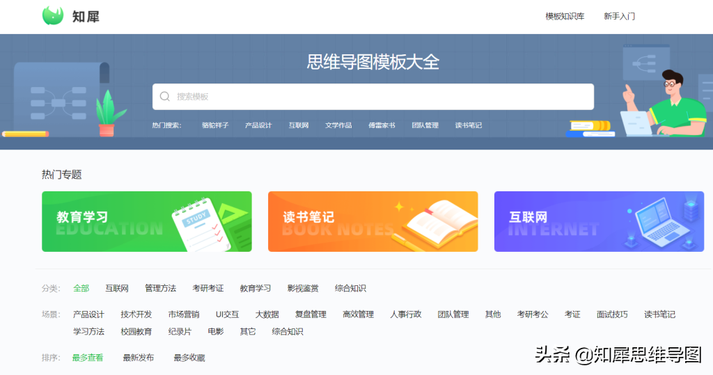This screenshot has width=713, height=375.
Task: Select 影视鉴赏 category filter
Action: click(303, 288)
